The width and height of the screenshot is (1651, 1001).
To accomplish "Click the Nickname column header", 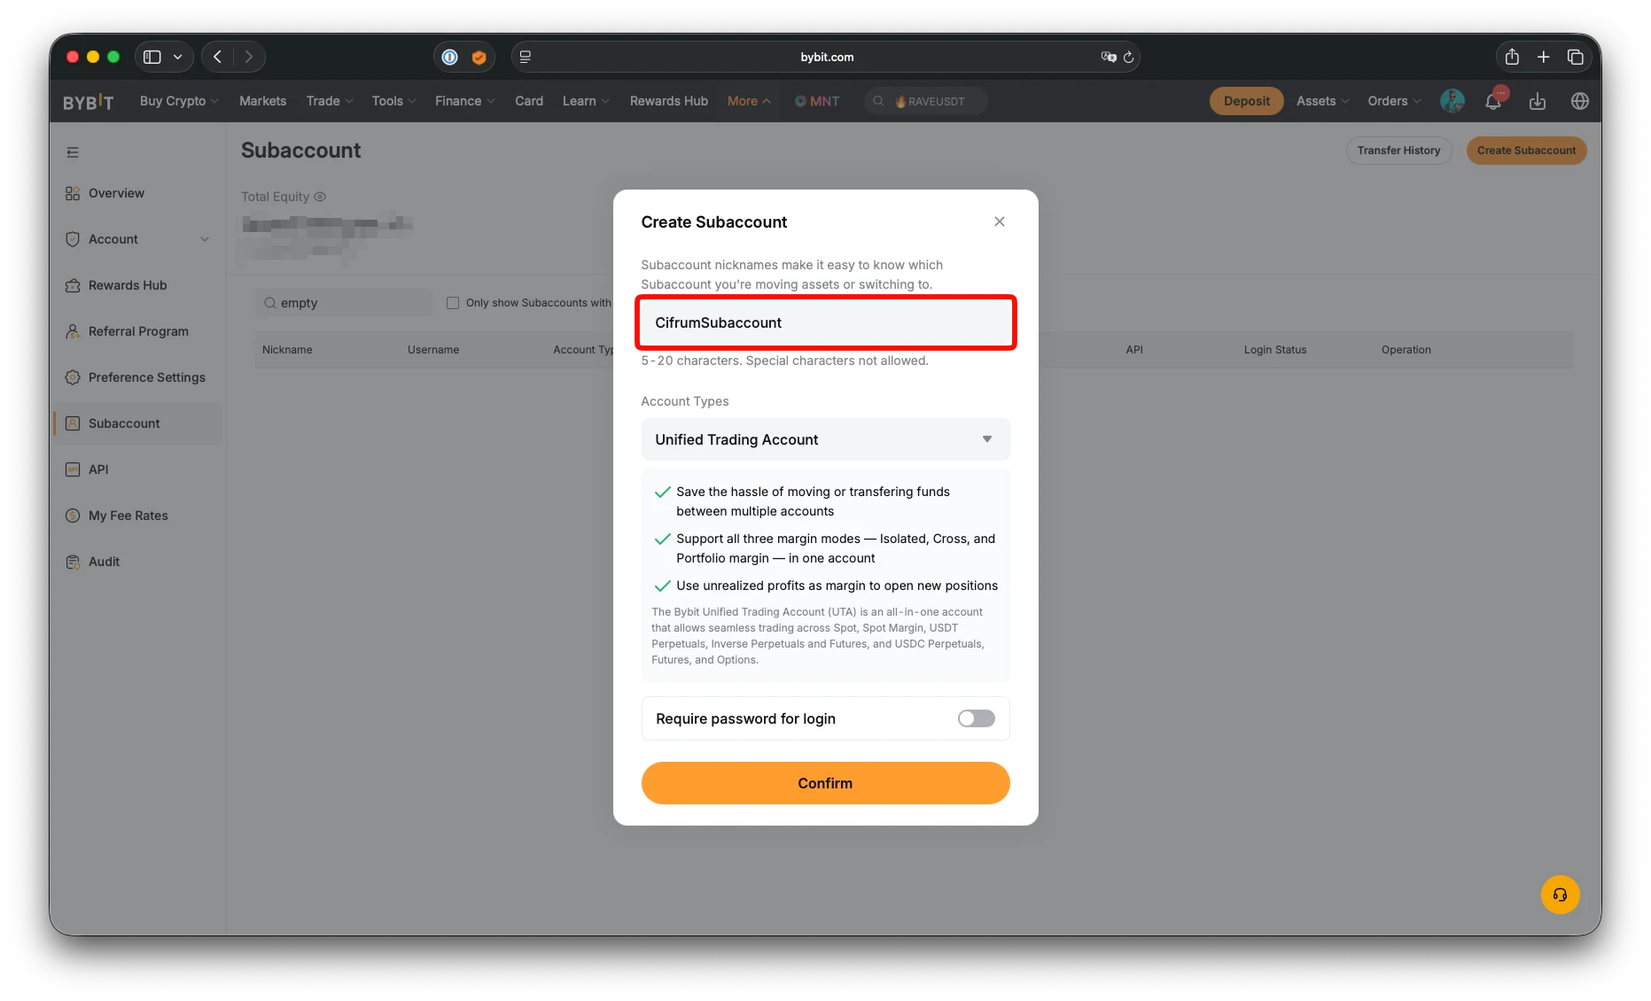I will click(287, 350).
